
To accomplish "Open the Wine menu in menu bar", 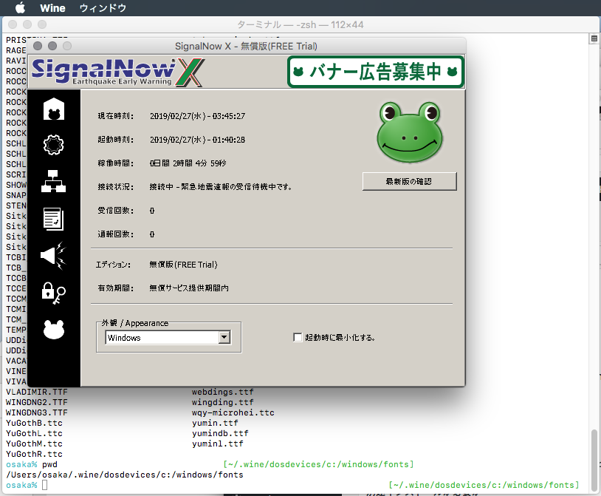I will point(52,8).
